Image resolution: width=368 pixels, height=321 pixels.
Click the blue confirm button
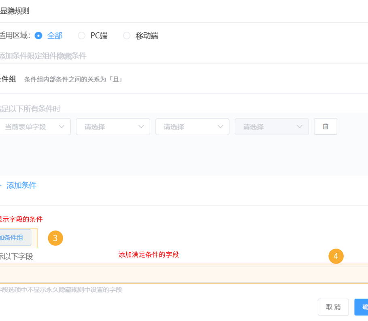pyautogui.click(x=362, y=307)
